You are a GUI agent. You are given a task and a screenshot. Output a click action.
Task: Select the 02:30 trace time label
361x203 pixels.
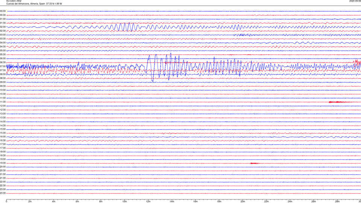click(x=3, y=31)
